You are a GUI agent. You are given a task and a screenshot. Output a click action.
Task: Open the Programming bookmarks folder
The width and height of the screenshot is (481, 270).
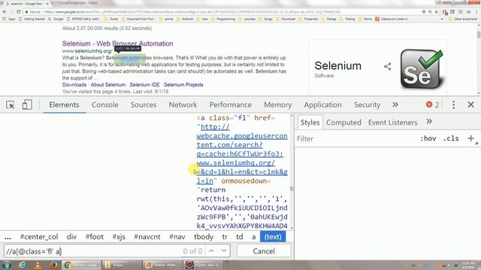[222, 19]
